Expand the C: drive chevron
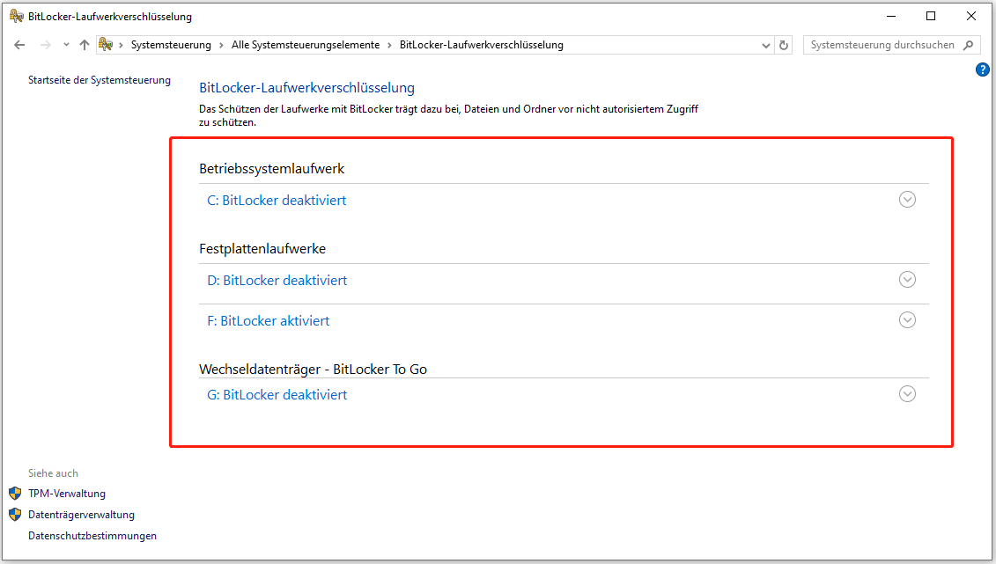This screenshot has height=564, width=996. [x=907, y=199]
